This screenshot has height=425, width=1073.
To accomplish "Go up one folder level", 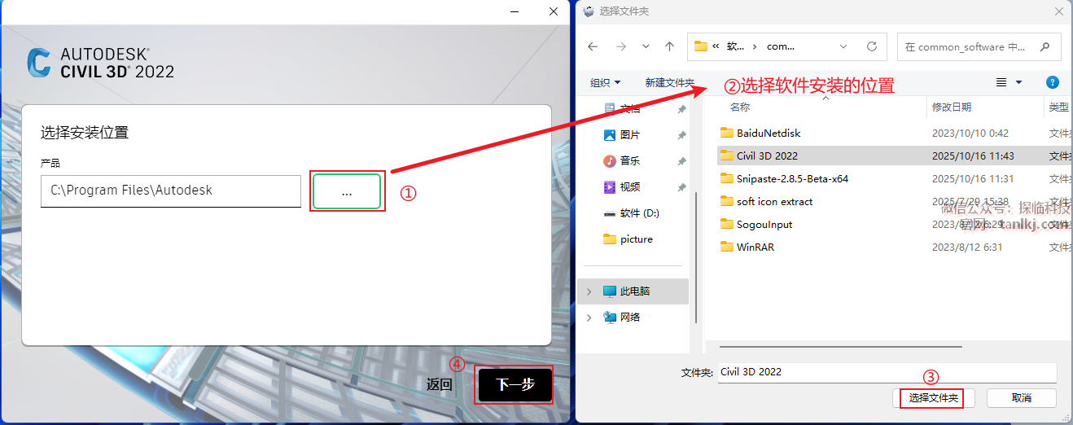I will tap(669, 46).
